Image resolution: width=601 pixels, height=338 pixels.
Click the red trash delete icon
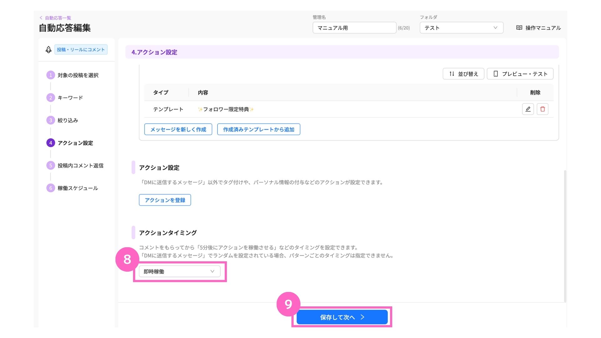tap(542, 109)
